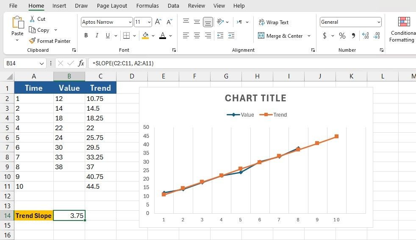Image resolution: width=416 pixels, height=240 pixels.
Task: Open the Alignment settings dialog launcher
Action: tap(313, 50)
